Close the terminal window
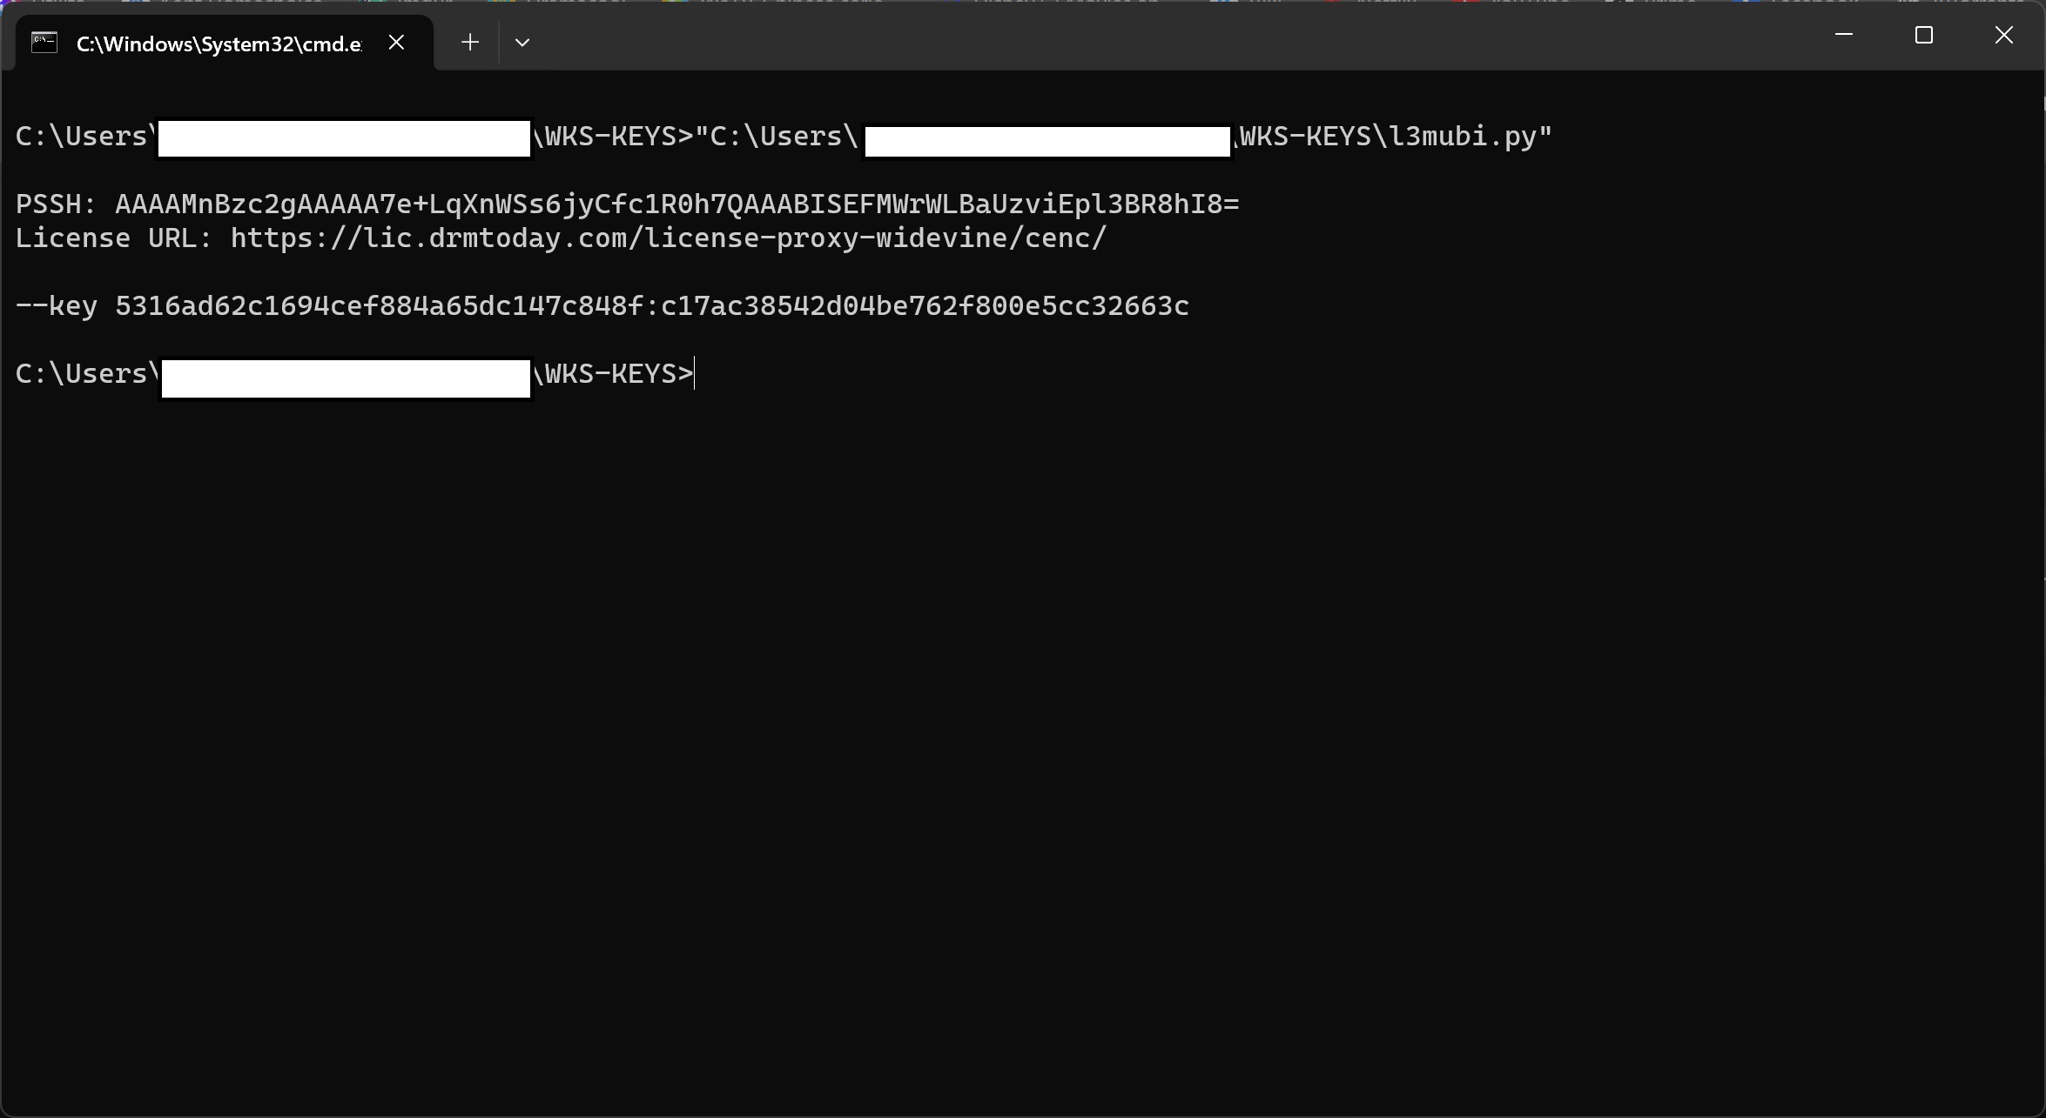 [x=2004, y=35]
